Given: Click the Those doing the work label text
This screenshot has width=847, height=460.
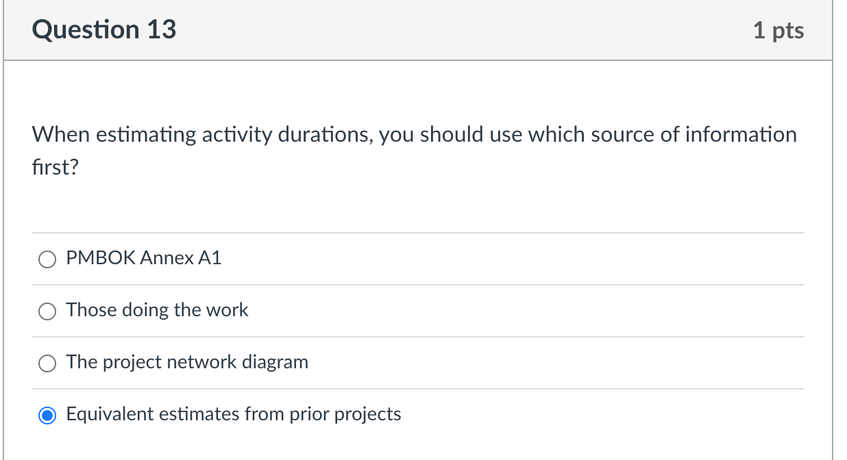Looking at the screenshot, I should point(157,310).
